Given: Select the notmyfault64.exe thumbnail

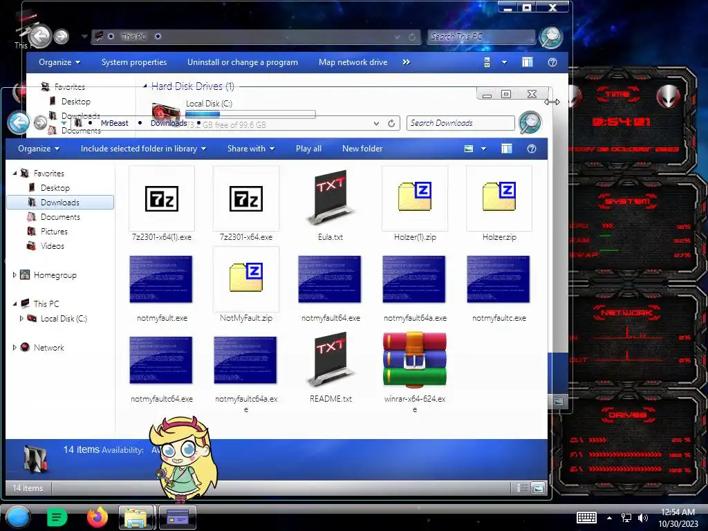Looking at the screenshot, I should (x=330, y=279).
